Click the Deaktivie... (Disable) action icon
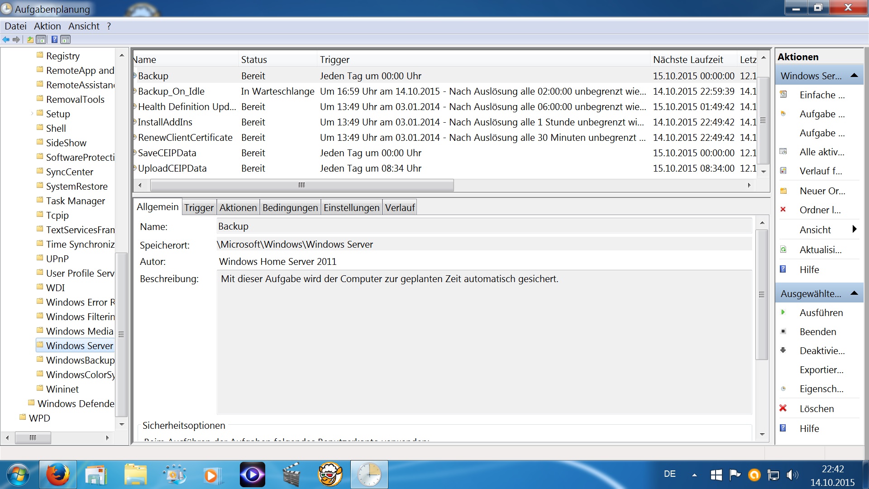The width and height of the screenshot is (869, 489). point(784,350)
